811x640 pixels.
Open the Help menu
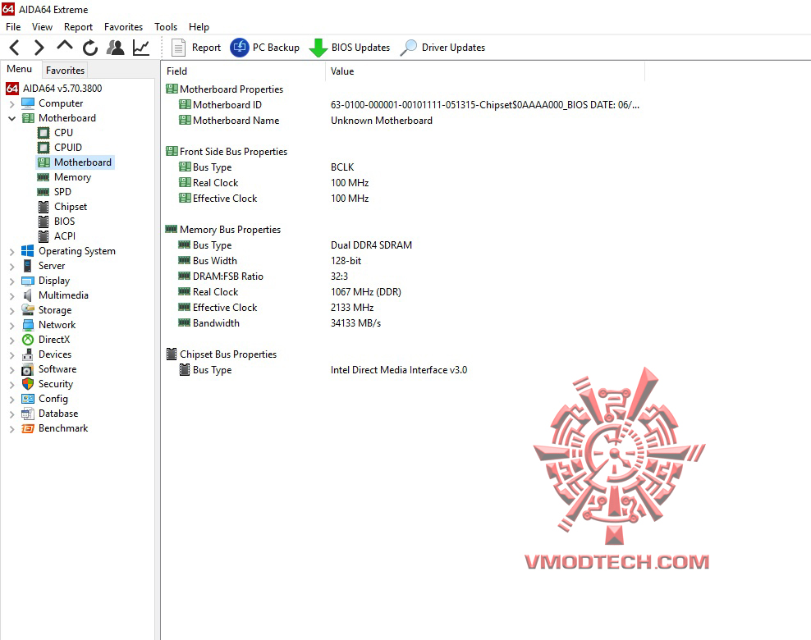[199, 27]
